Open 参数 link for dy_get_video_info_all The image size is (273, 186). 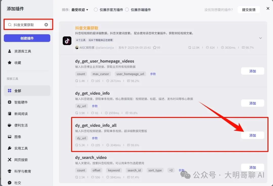[x=95, y=138]
